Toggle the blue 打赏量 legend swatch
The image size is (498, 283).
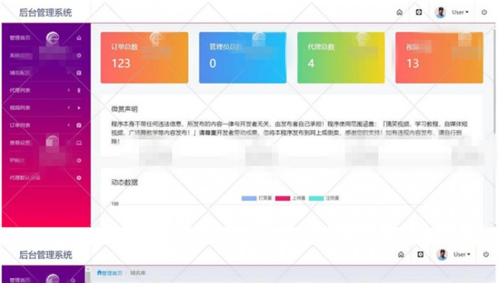pos(249,198)
